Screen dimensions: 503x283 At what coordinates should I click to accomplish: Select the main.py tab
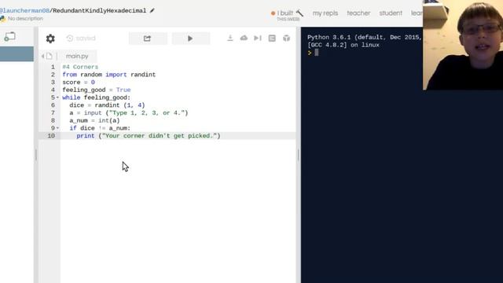[77, 56]
